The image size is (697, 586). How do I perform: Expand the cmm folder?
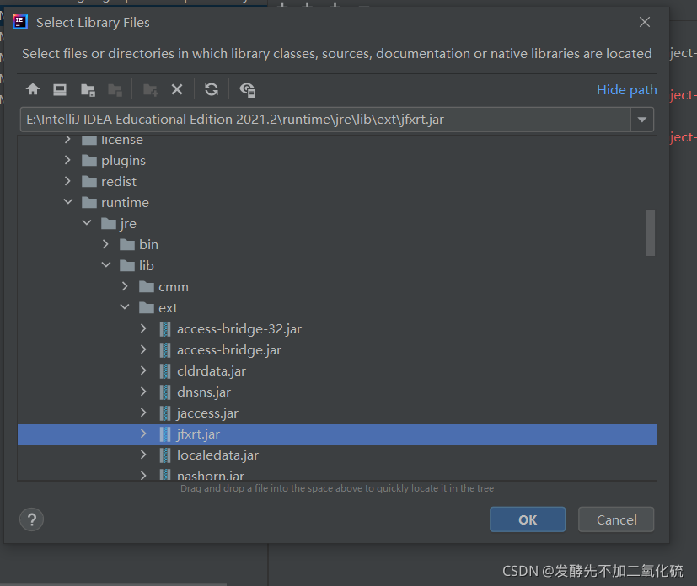125,286
